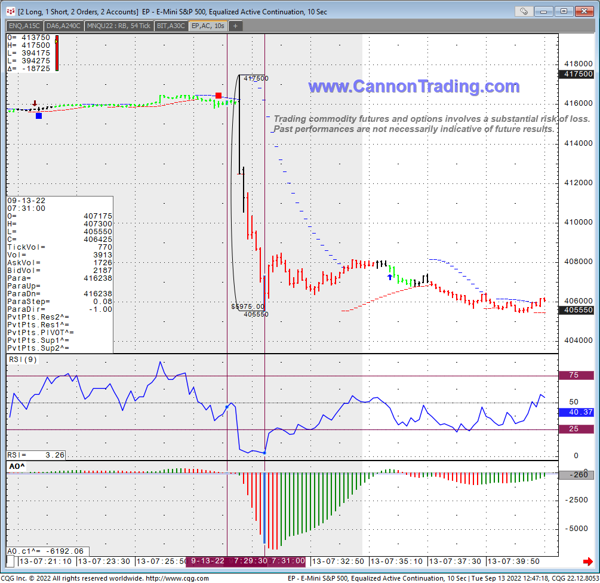Click the www.CannonTrading.com watermark link

pyautogui.click(x=414, y=87)
